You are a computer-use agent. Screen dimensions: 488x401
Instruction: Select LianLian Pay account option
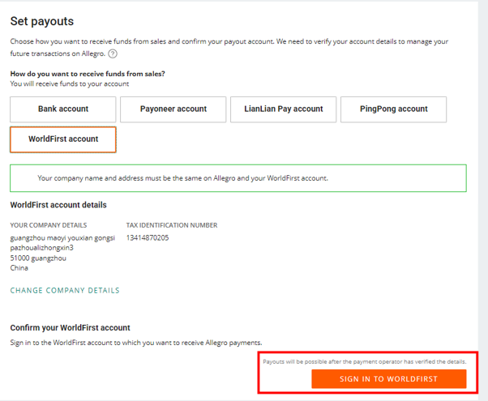(283, 109)
